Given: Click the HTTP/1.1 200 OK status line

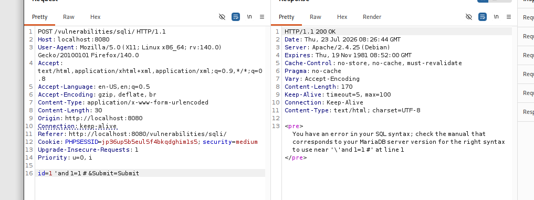Looking at the screenshot, I should click(310, 31).
